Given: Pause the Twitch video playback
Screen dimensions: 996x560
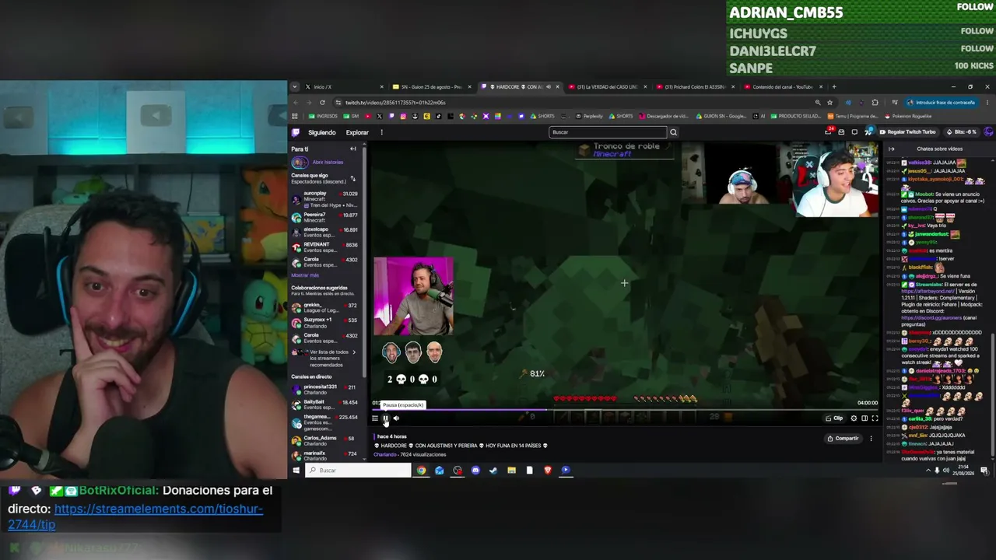Looking at the screenshot, I should pos(385,418).
